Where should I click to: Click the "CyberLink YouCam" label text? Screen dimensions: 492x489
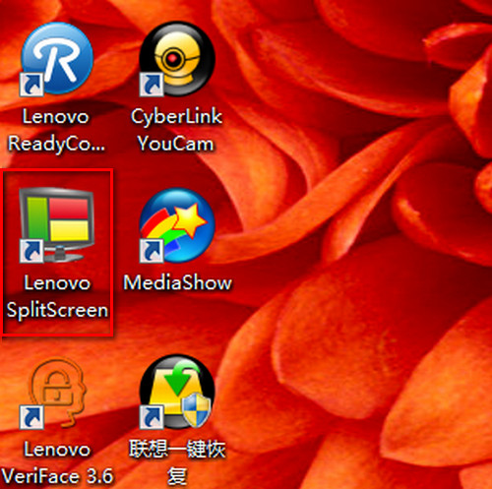click(176, 131)
